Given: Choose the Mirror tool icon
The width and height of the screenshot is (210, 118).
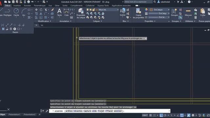Looking at the screenshot, I should point(41,14).
